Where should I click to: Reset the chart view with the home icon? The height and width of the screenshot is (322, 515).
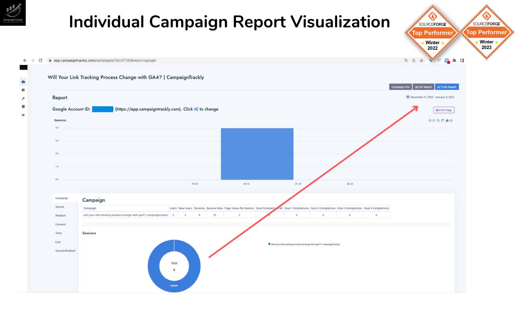(x=447, y=120)
